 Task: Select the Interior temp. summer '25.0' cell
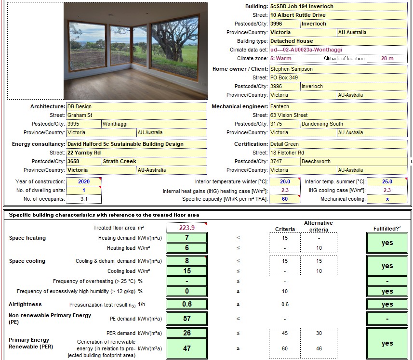[386, 182]
